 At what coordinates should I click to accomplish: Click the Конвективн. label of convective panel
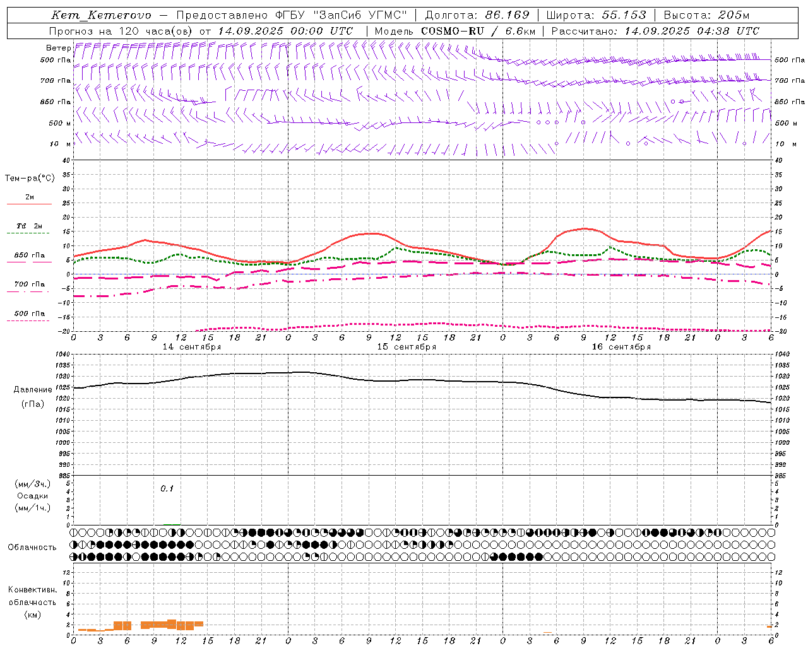32,590
